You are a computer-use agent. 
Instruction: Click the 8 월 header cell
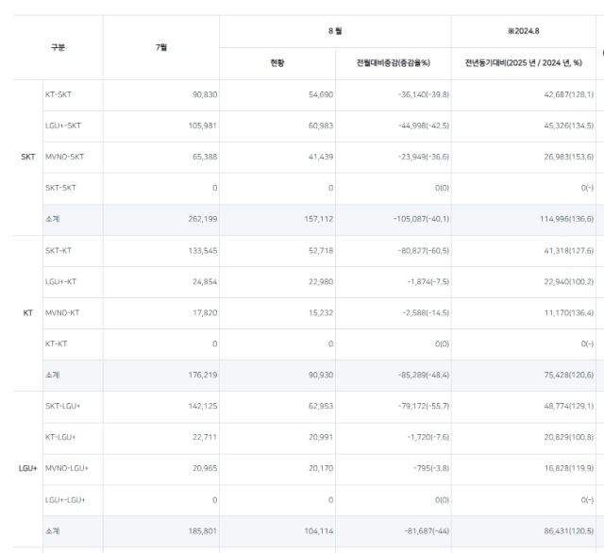point(335,31)
